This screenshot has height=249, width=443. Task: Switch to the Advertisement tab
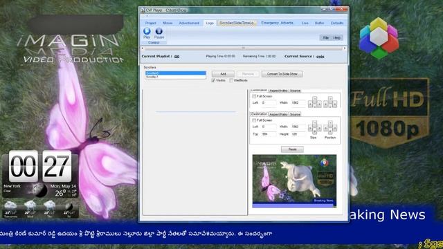pos(189,23)
